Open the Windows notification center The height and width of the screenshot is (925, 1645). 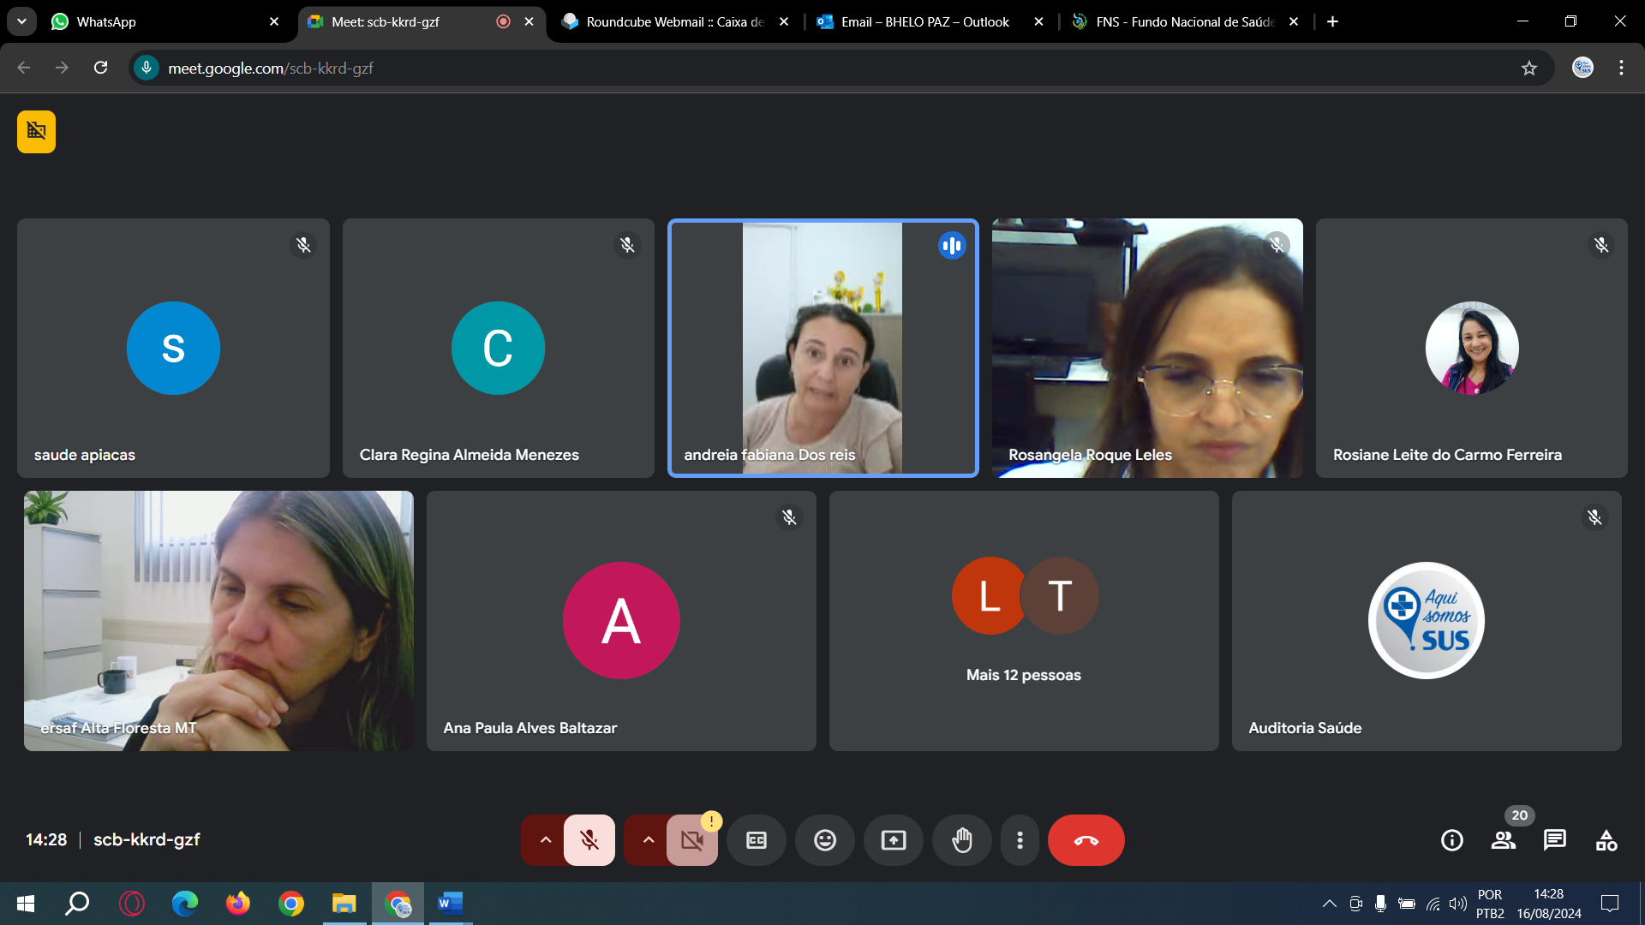coord(1610,904)
